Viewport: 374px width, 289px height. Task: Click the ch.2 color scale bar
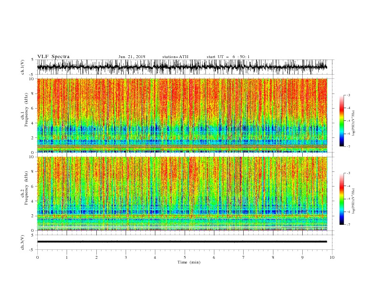(341, 199)
